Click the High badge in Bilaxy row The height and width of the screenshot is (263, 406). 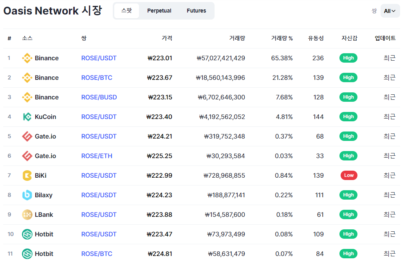click(x=348, y=195)
